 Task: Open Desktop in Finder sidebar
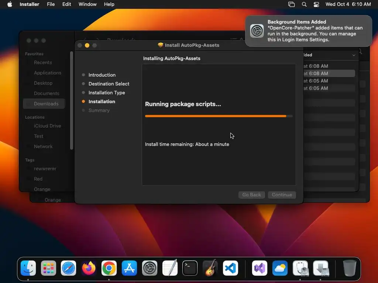43,83
